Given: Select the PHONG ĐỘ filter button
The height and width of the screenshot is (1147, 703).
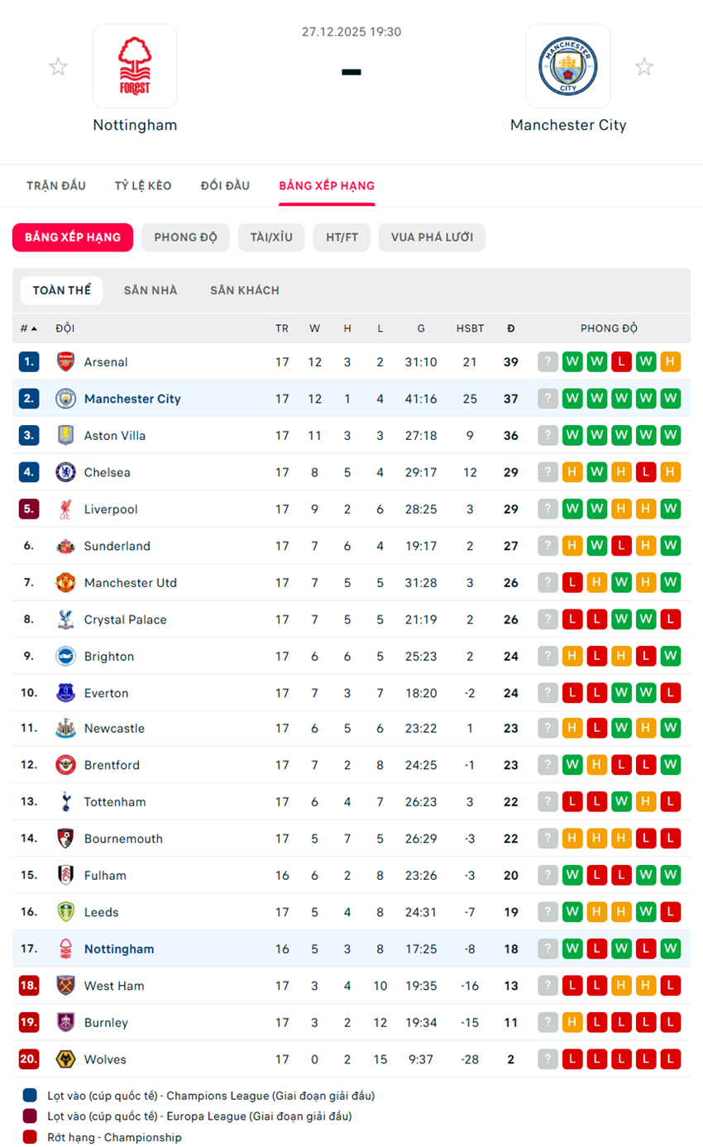Looking at the screenshot, I should tap(185, 237).
